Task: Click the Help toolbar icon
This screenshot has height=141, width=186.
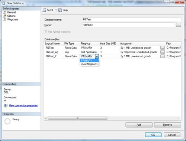Action: point(60,10)
